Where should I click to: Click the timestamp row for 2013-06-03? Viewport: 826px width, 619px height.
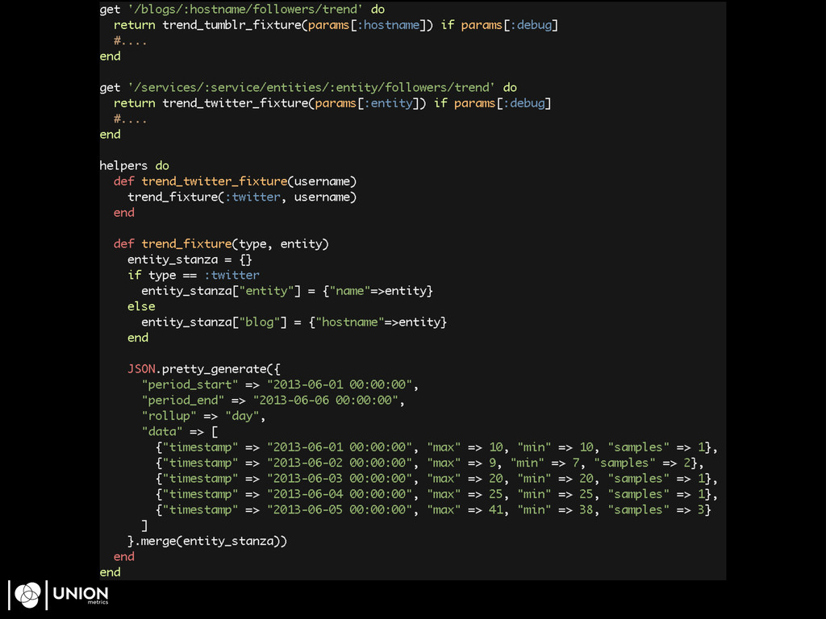point(436,479)
